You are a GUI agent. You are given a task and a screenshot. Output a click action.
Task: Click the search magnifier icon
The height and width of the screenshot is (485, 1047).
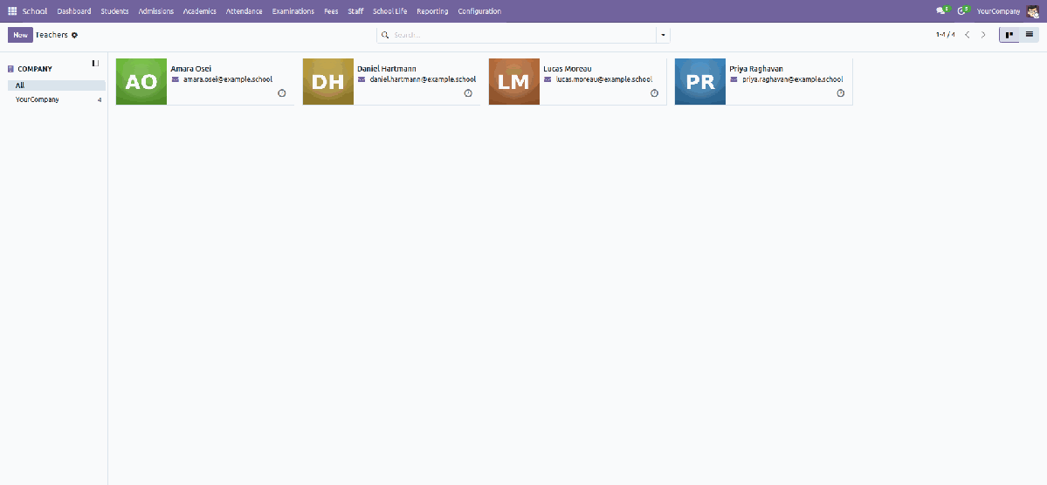(384, 35)
